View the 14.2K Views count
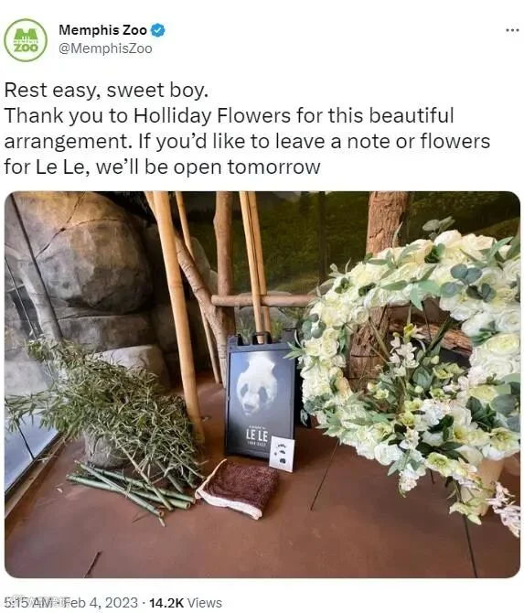524x613 pixels. tap(186, 602)
